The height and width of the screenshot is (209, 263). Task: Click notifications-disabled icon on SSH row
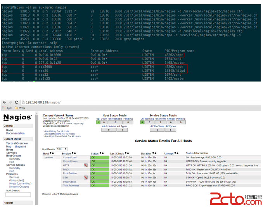click(x=86, y=177)
